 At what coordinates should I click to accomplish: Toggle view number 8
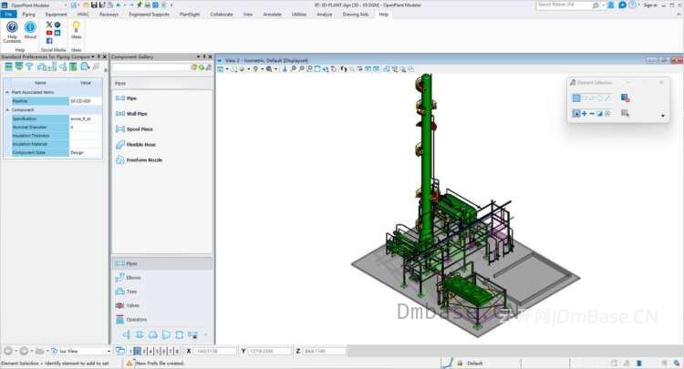coord(177,351)
